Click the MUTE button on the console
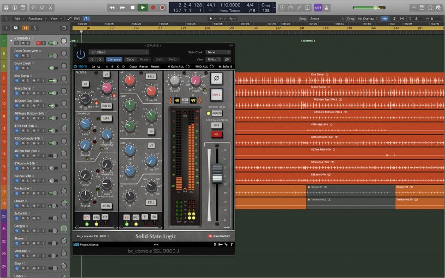 pyautogui.click(x=216, y=95)
